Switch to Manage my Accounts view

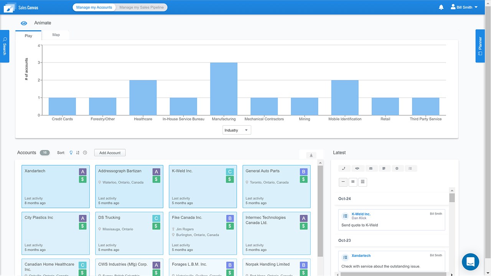(x=94, y=7)
